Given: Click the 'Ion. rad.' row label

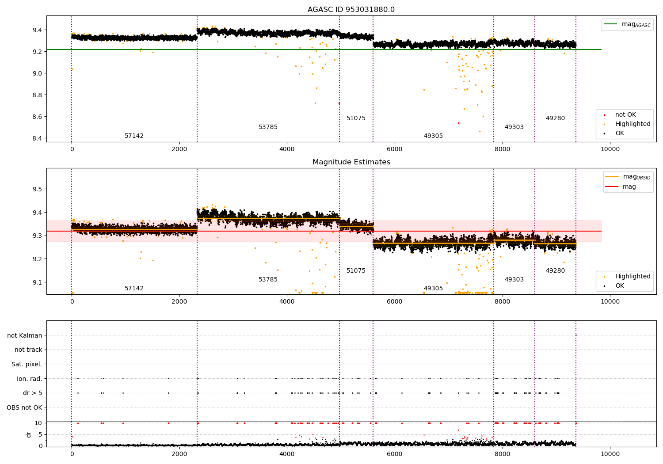Looking at the screenshot, I should click(x=30, y=379).
